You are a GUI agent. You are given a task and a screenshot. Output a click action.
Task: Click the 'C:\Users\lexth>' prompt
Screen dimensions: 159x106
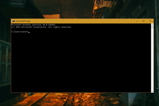click(20, 32)
